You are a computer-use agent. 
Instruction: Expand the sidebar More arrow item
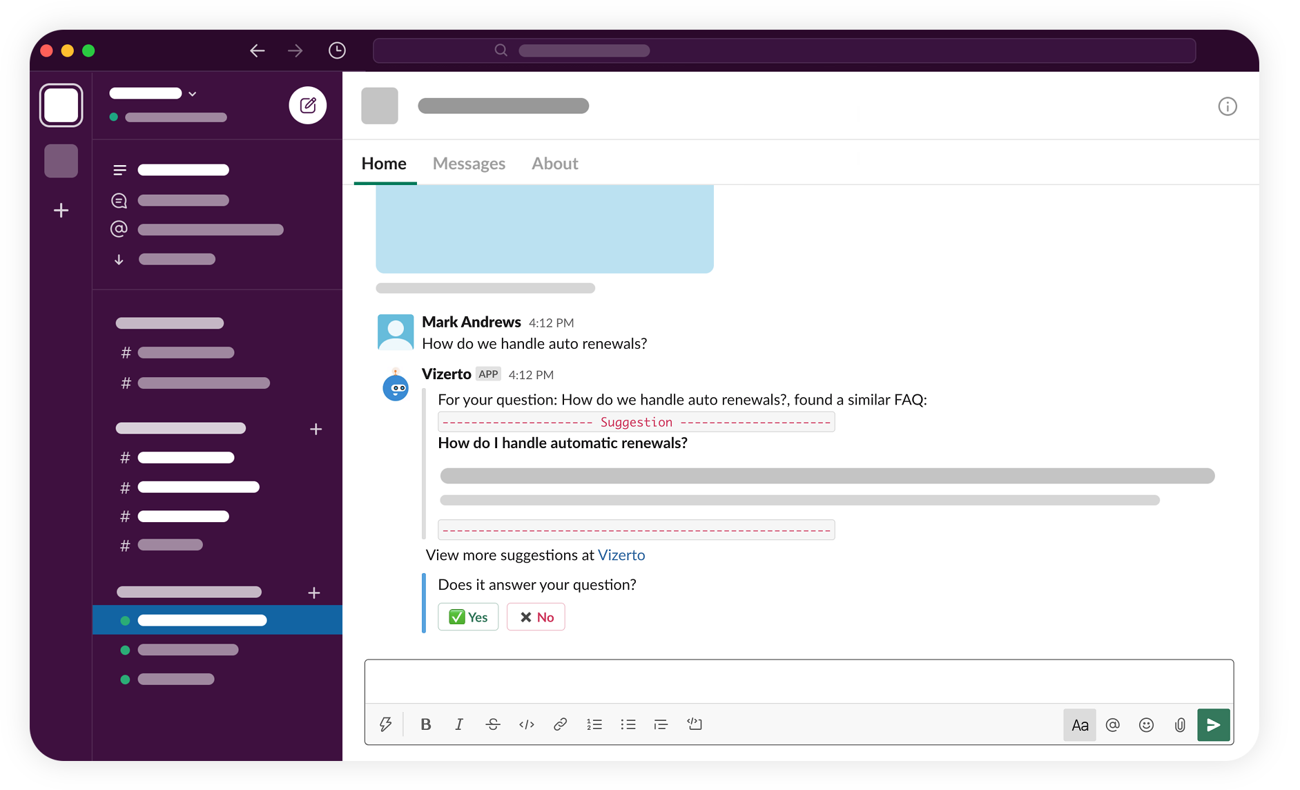[x=119, y=260]
